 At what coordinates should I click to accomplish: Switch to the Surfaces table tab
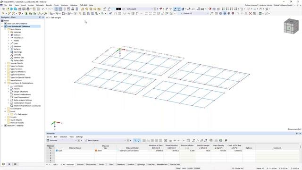[x=131, y=165]
